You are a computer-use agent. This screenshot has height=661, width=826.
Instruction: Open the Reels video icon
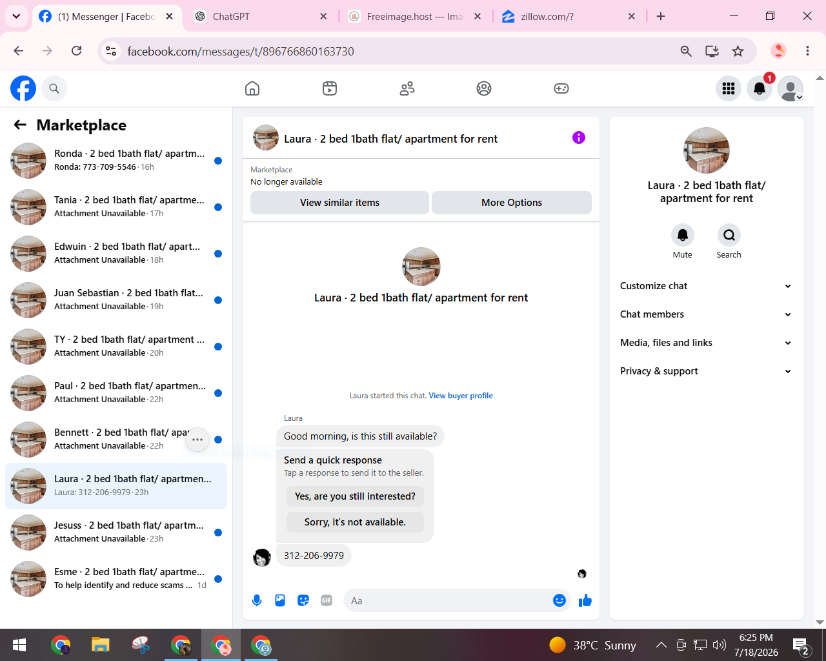(x=330, y=88)
